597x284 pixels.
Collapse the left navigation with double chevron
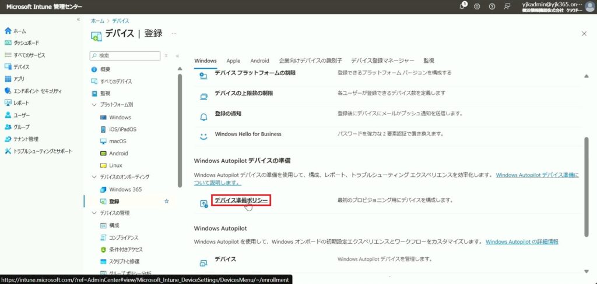click(79, 19)
